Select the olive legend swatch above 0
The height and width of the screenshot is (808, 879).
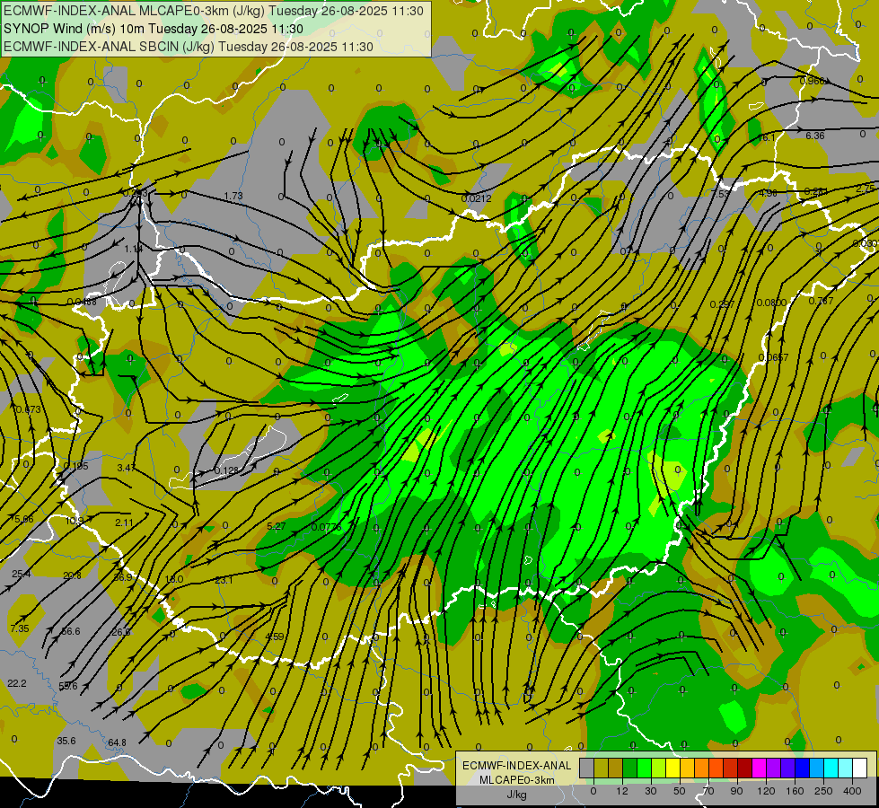pos(601,768)
